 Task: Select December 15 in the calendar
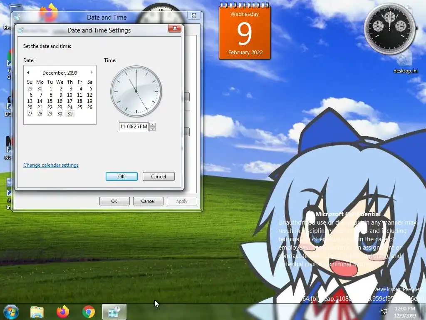(50, 101)
